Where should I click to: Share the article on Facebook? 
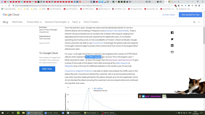coord(172,33)
